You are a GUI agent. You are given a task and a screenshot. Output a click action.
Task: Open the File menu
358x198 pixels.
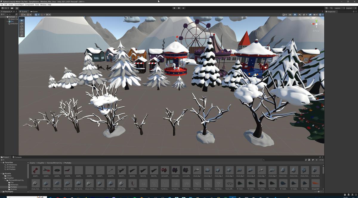point(2,4)
